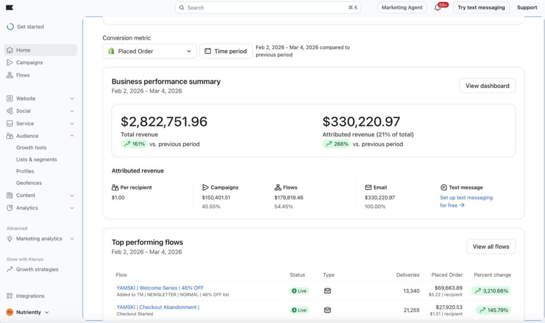Click the Welcome Series email type icon
Screen dimensions: 545x323
pos(327,291)
